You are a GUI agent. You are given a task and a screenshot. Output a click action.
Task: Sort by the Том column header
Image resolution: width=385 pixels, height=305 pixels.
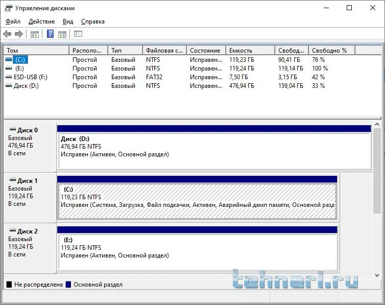click(36, 51)
